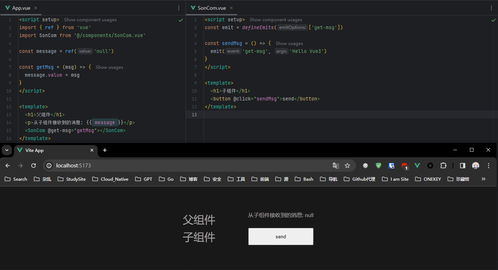Open the Chrome profile avatar
The image size is (498, 270).
tap(476, 166)
